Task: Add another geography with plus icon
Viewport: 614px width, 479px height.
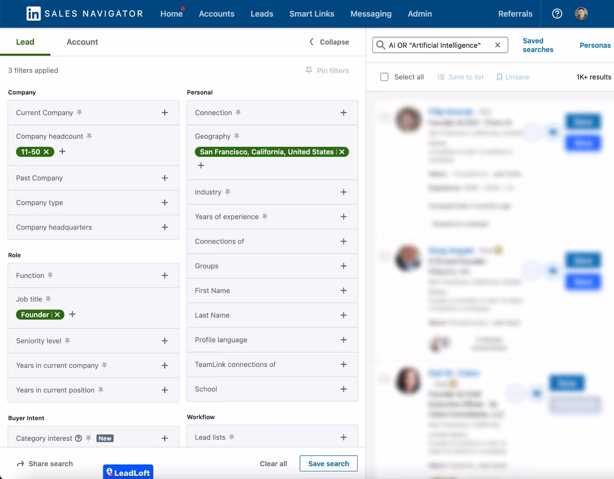Action: 201,165
